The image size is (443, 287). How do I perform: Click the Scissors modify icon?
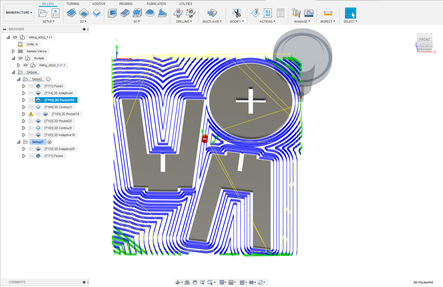(x=237, y=13)
